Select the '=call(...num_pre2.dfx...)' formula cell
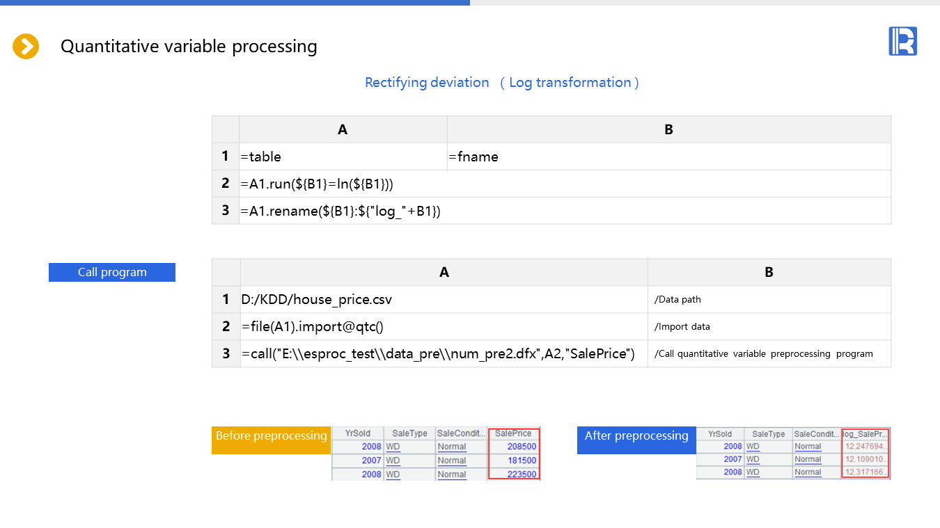This screenshot has width=940, height=528. point(444,353)
